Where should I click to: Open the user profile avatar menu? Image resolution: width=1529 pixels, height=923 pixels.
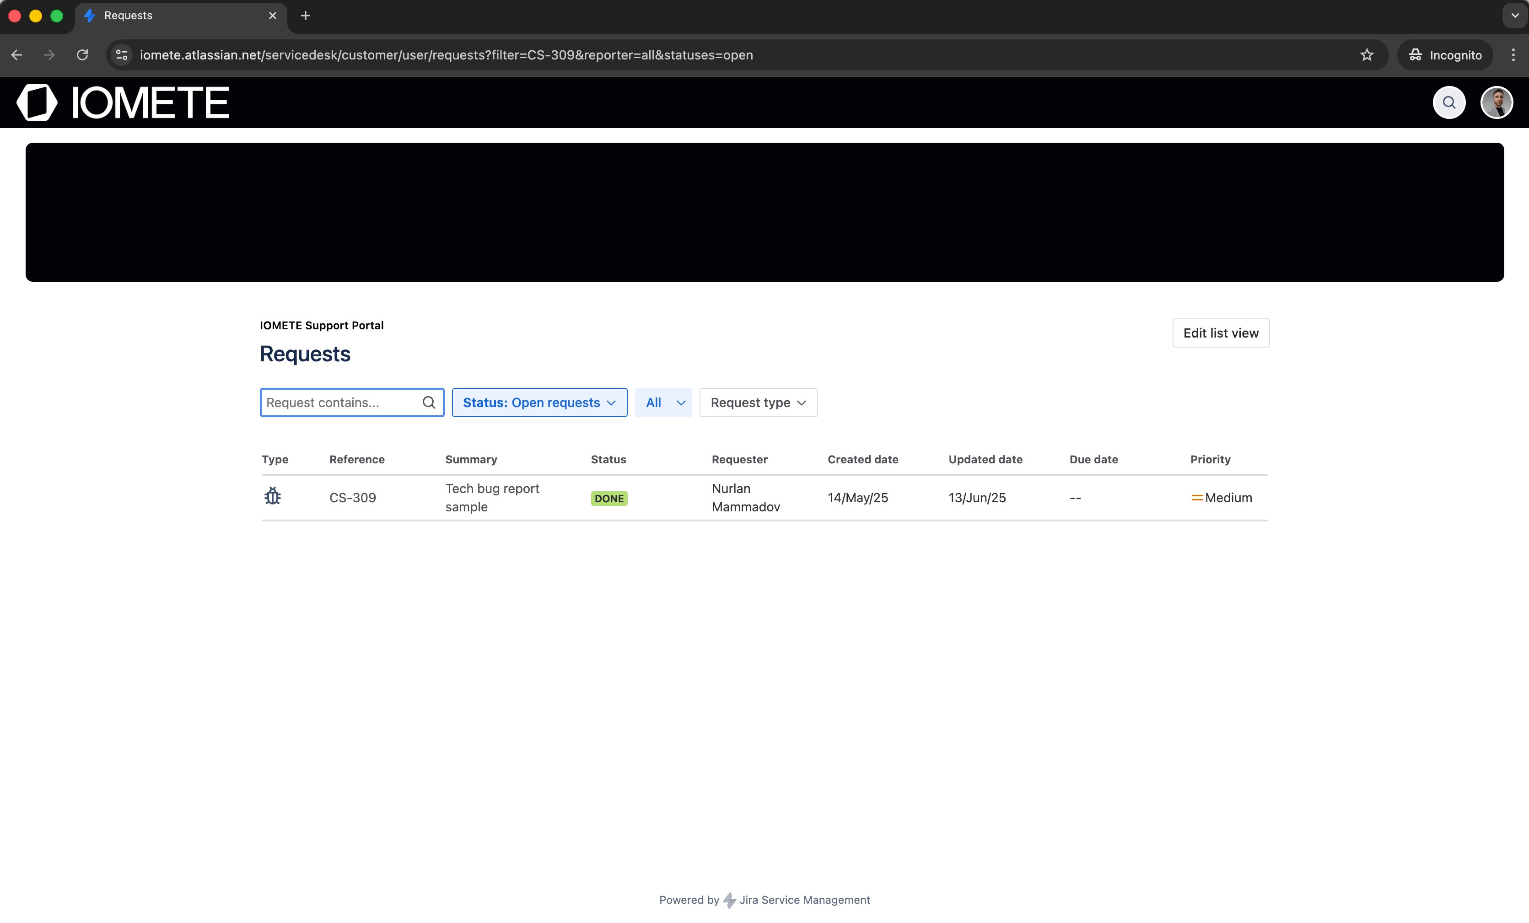click(x=1496, y=102)
